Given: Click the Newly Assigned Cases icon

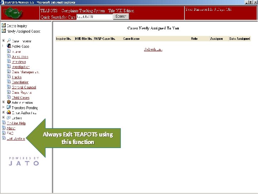Looking at the screenshot, I should 4,31.
